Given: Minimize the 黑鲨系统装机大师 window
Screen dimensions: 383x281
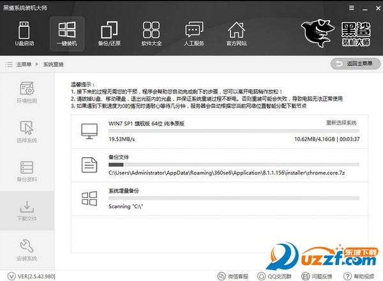Looking at the screenshot, I should pyautogui.click(x=365, y=8).
